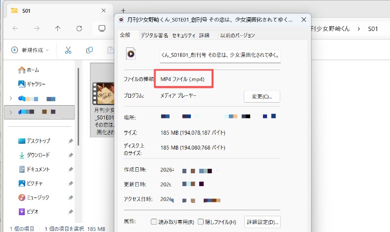Open ビデオ folder in sidebar

(29, 212)
